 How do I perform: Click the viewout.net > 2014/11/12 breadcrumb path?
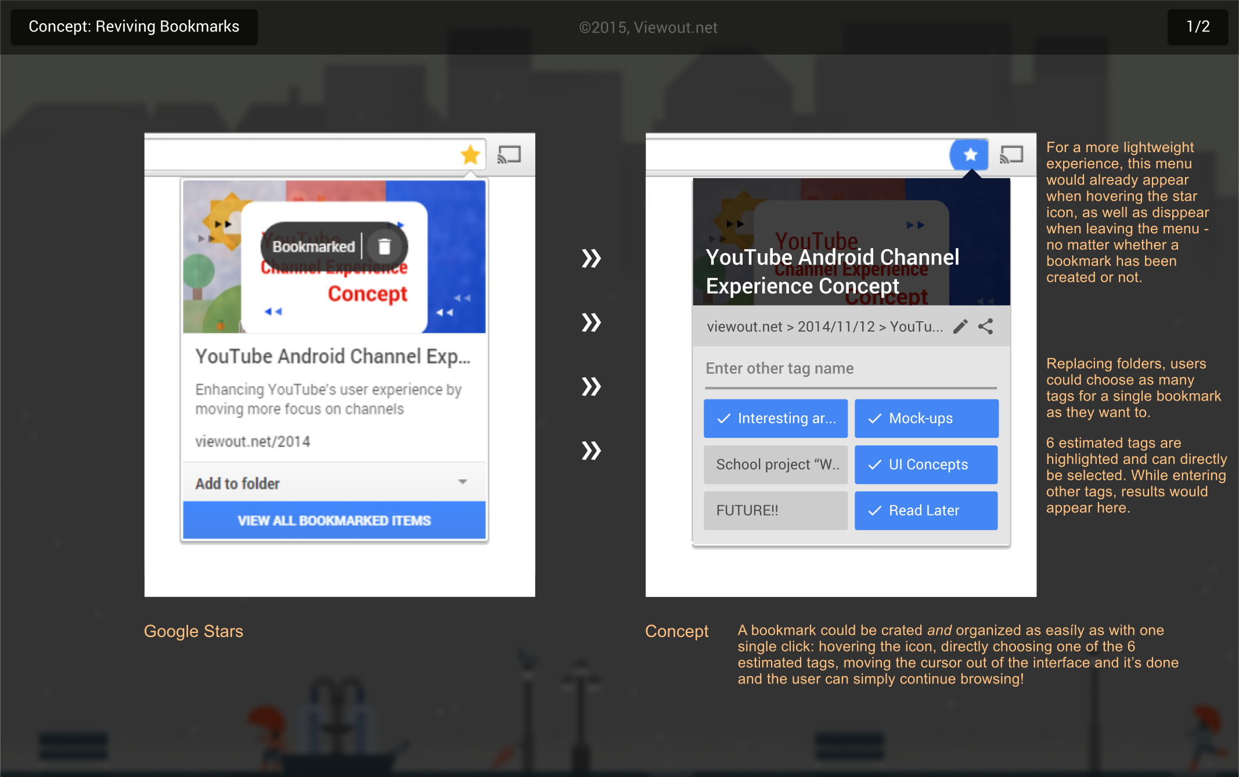[824, 326]
